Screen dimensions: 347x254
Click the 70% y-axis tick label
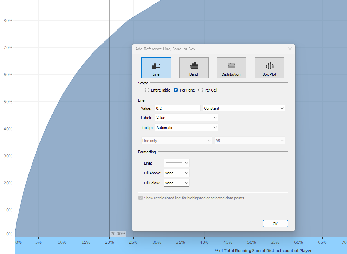point(8,48)
